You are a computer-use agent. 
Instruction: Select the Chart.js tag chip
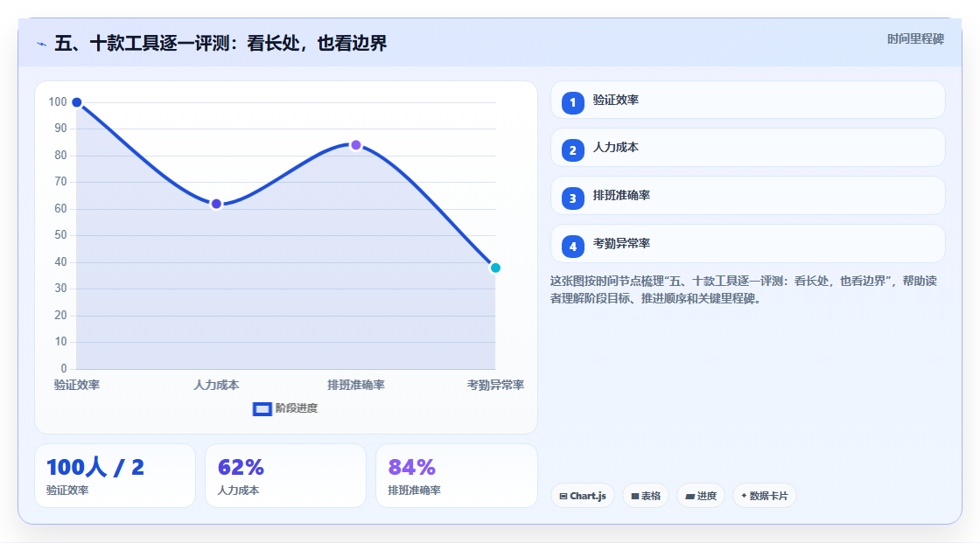583,496
